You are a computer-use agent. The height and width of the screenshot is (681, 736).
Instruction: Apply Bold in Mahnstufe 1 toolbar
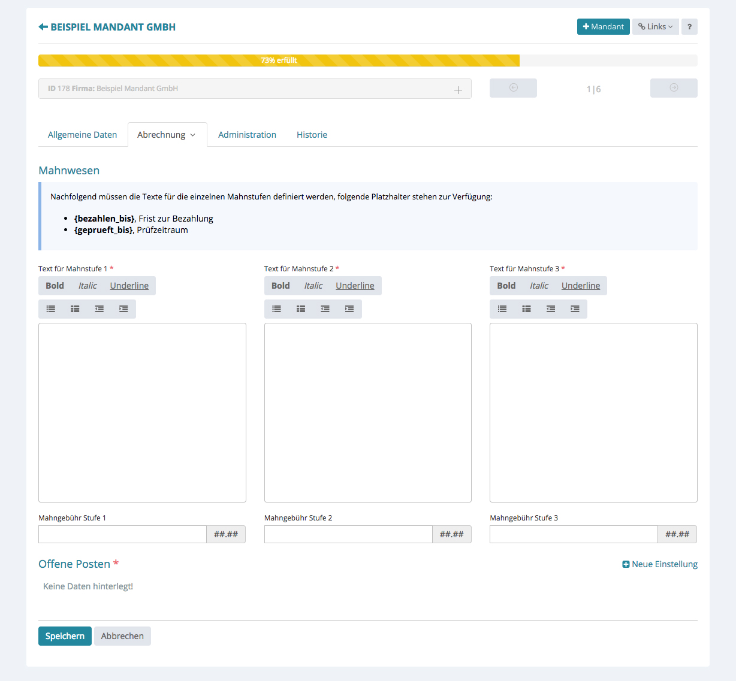55,286
